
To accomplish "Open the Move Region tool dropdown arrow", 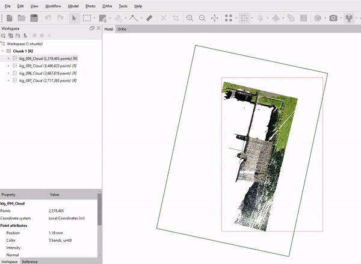I will (110, 18).
